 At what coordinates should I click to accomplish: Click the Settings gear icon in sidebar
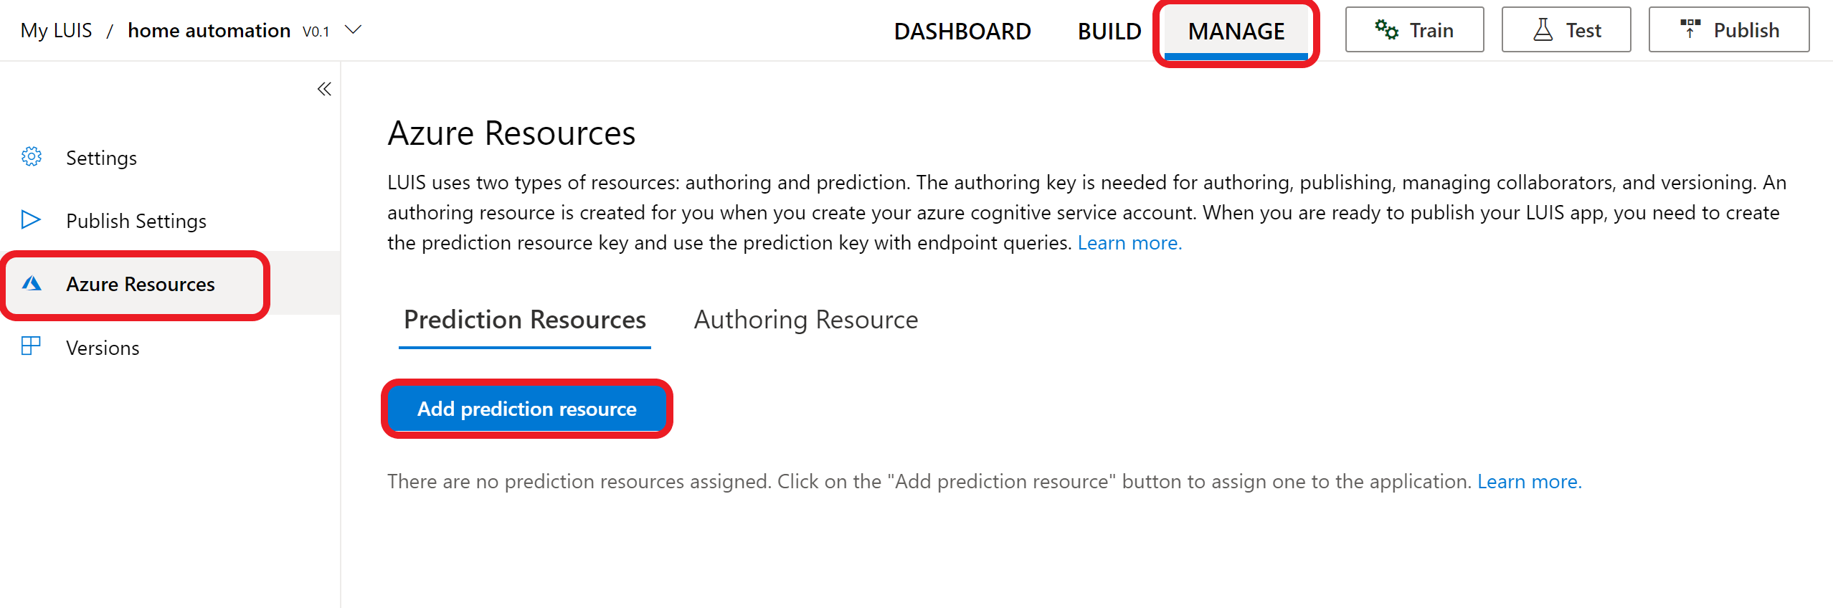click(32, 156)
